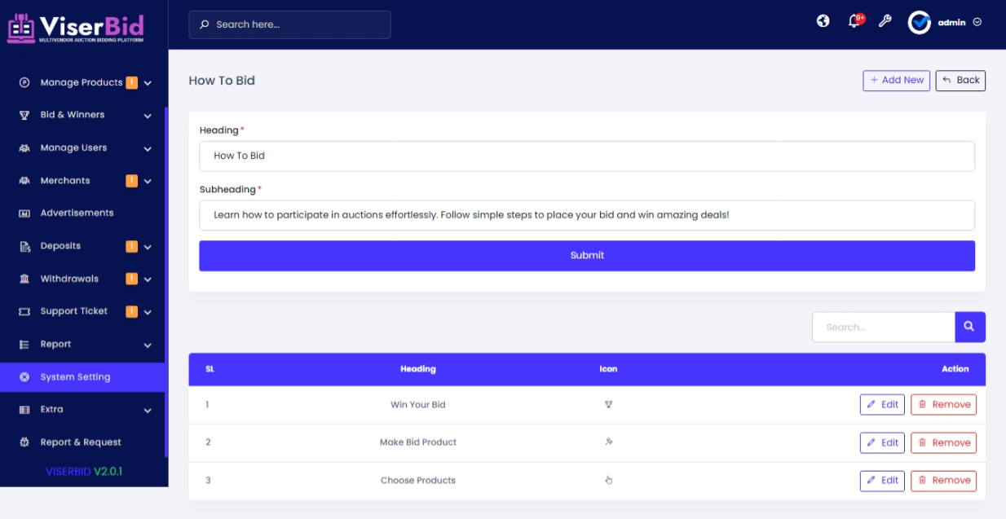Expand the Withdrawals chevron

pos(148,279)
